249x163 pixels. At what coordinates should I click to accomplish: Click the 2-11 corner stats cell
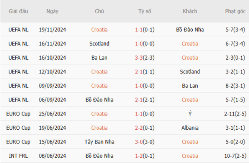(x=235, y=114)
